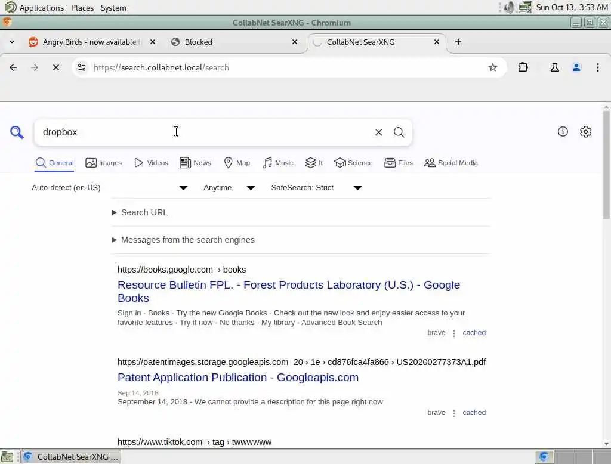Select the Images search category

tap(104, 163)
